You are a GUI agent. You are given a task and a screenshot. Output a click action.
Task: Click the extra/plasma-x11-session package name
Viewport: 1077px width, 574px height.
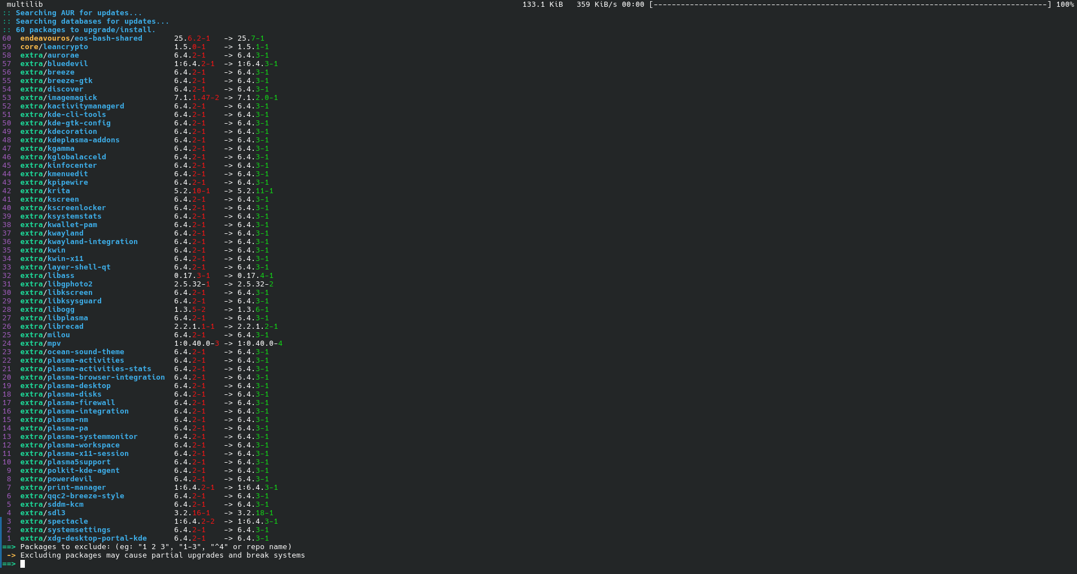(75, 454)
